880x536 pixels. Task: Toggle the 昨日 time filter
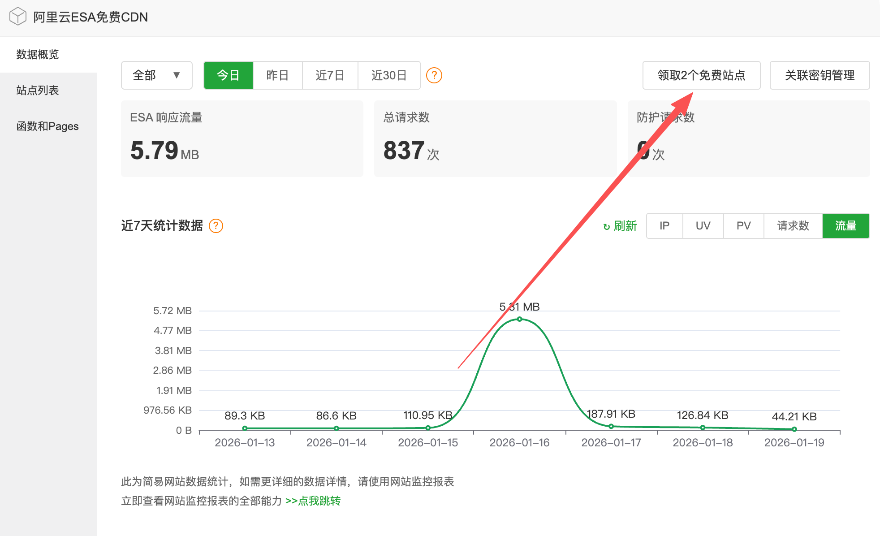pos(277,75)
